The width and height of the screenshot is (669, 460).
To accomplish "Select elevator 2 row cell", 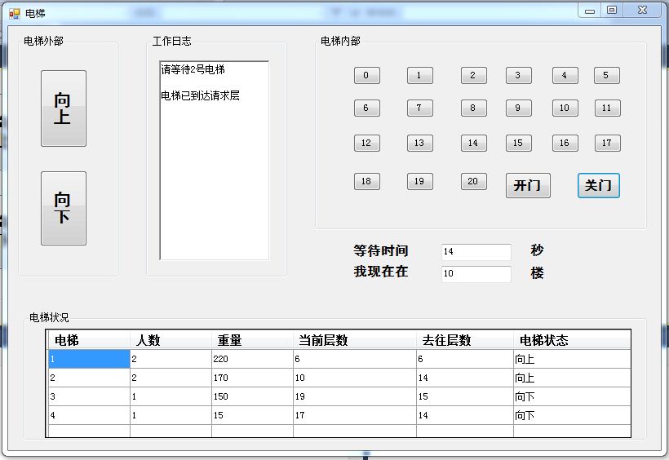I will click(89, 378).
